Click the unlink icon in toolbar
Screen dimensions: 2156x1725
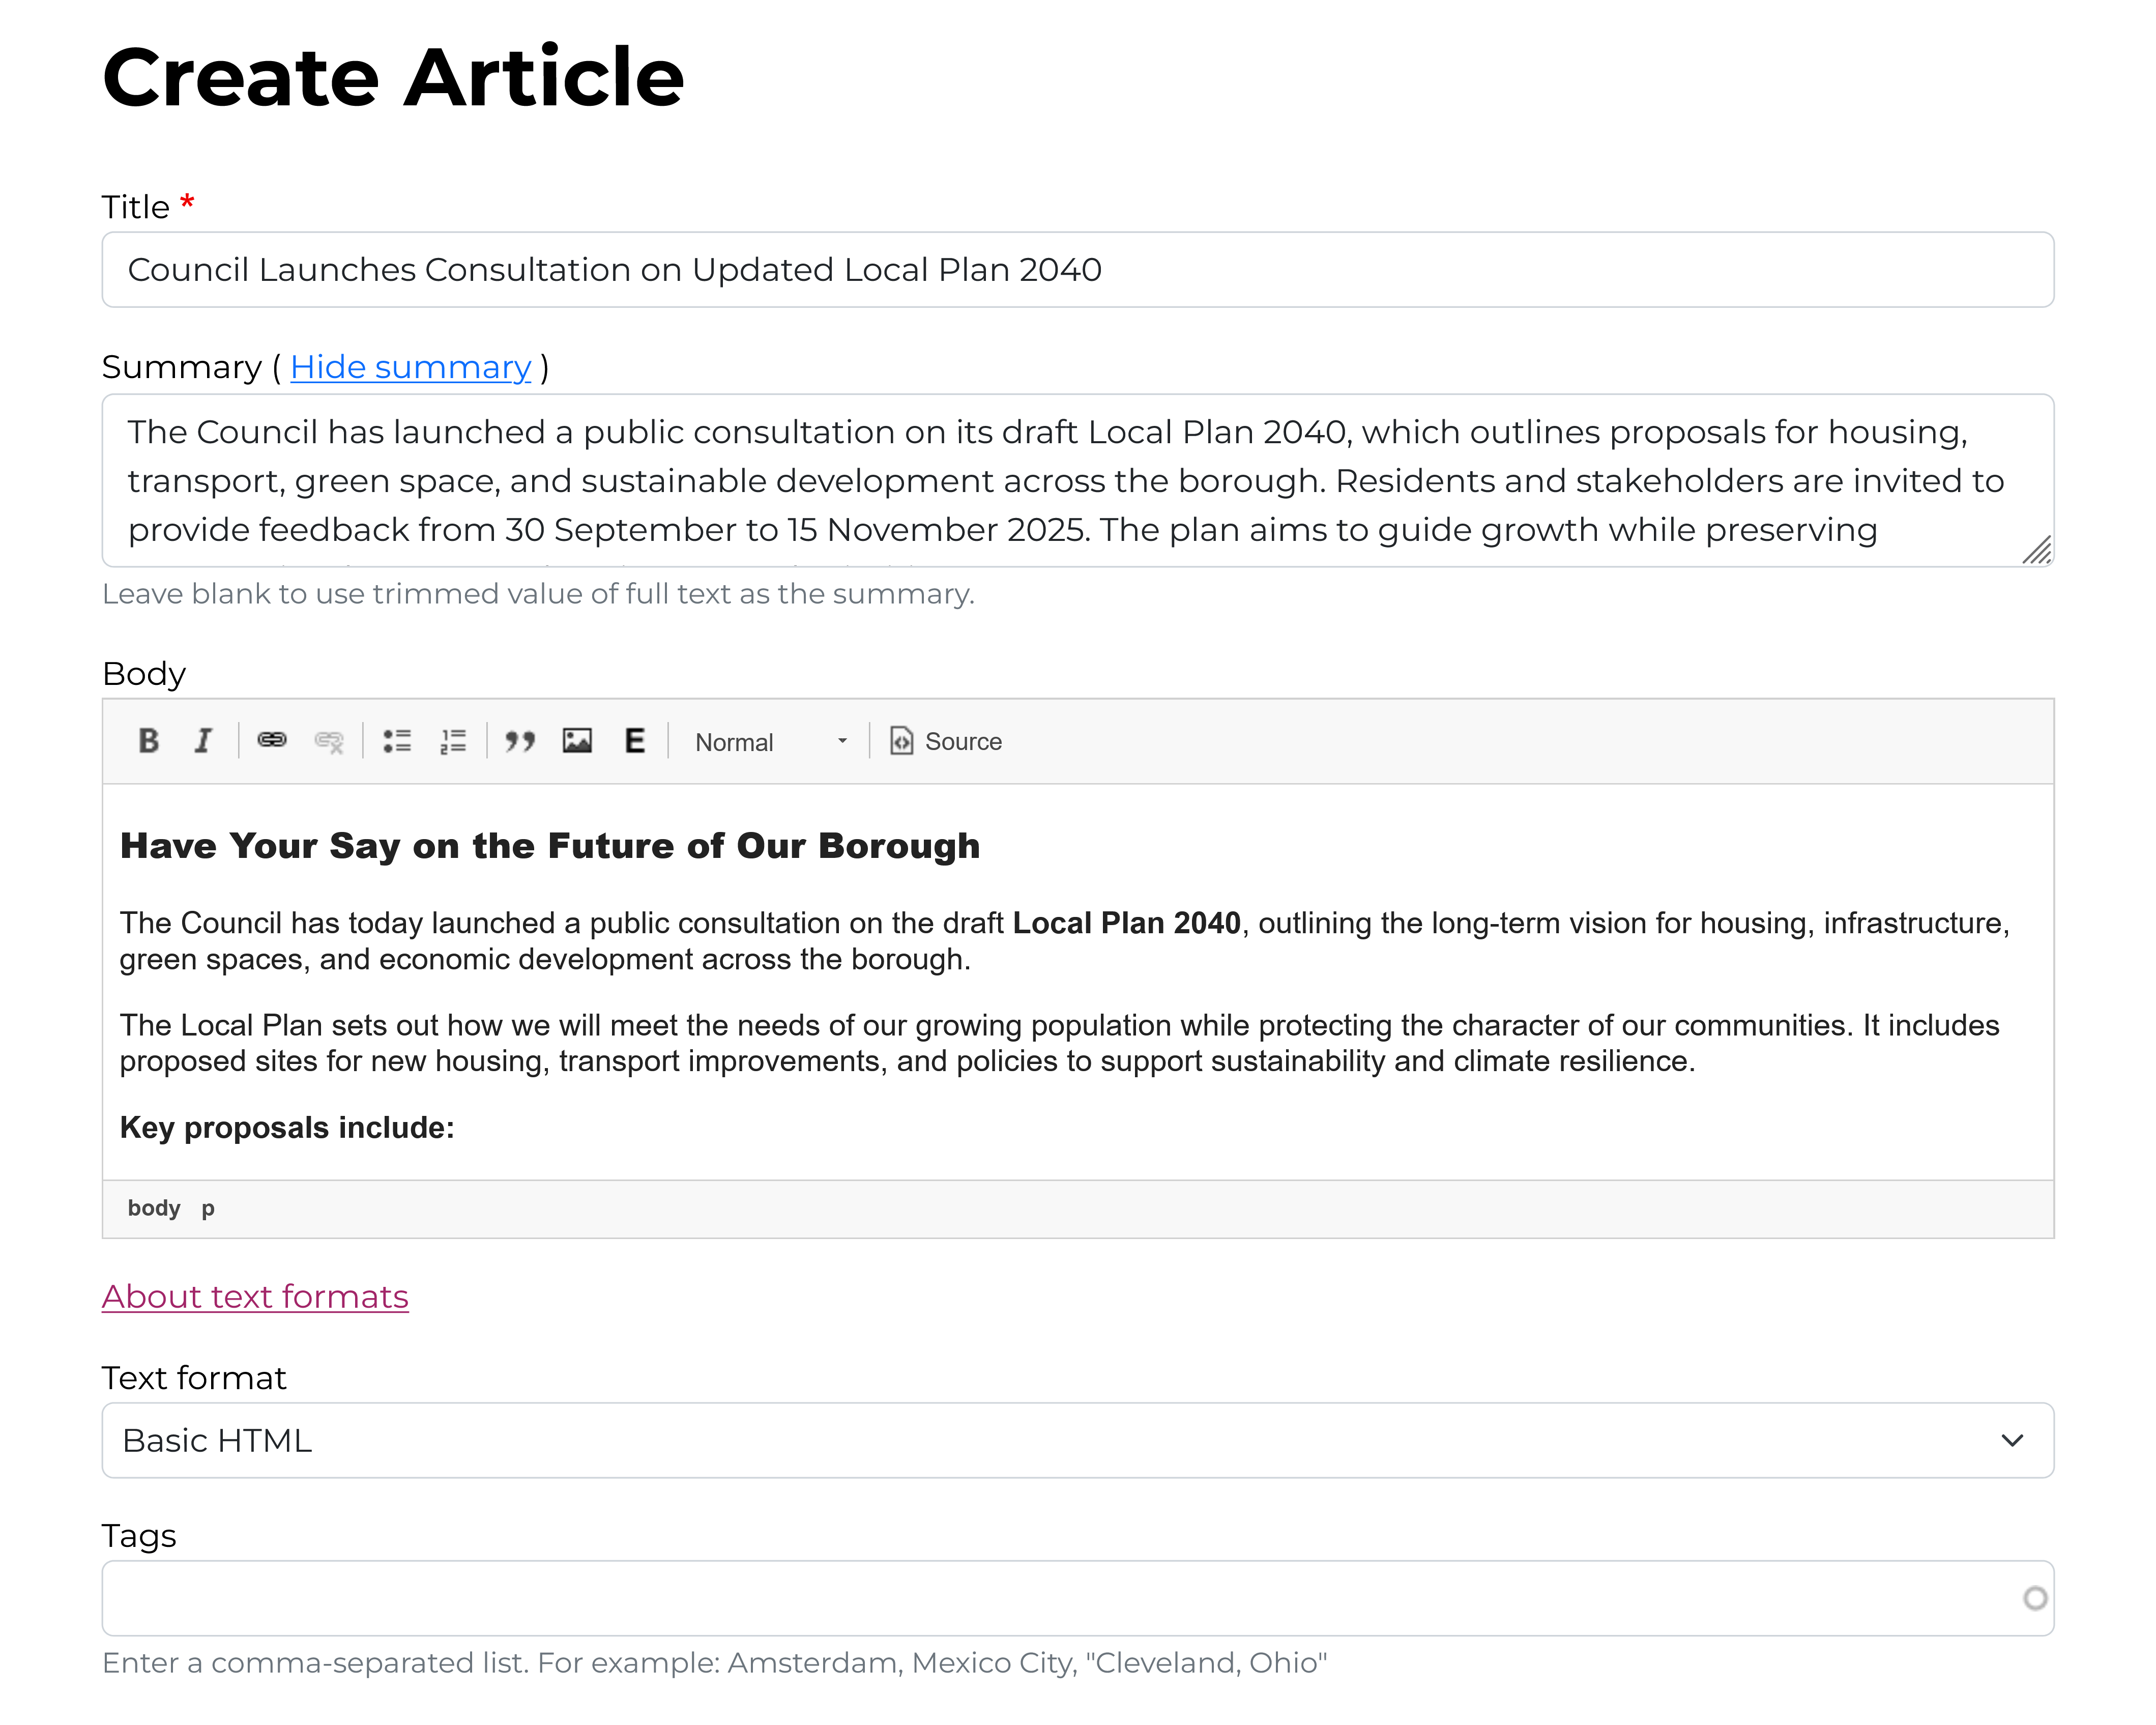tap(329, 741)
